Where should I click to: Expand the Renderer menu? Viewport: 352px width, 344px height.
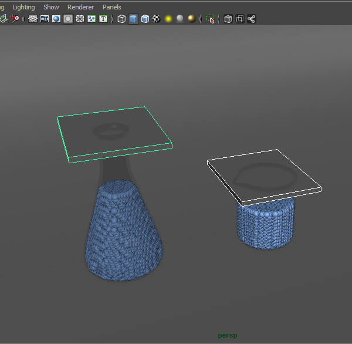point(80,7)
